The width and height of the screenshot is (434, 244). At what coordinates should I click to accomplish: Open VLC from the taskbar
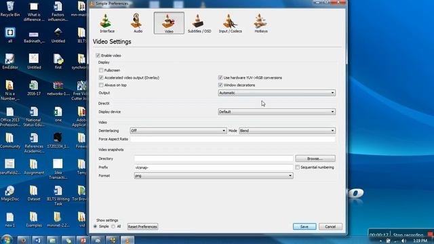[127, 240]
